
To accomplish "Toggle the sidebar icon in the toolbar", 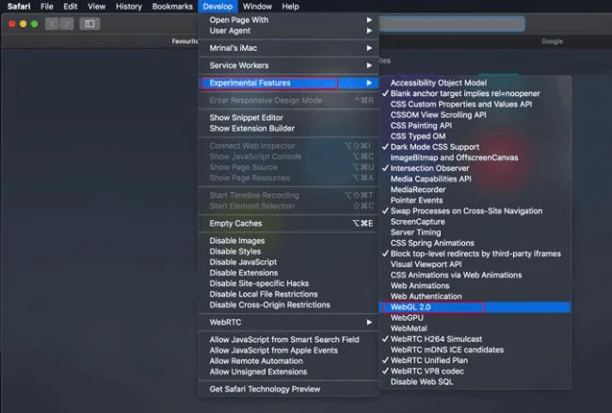I will click(89, 24).
